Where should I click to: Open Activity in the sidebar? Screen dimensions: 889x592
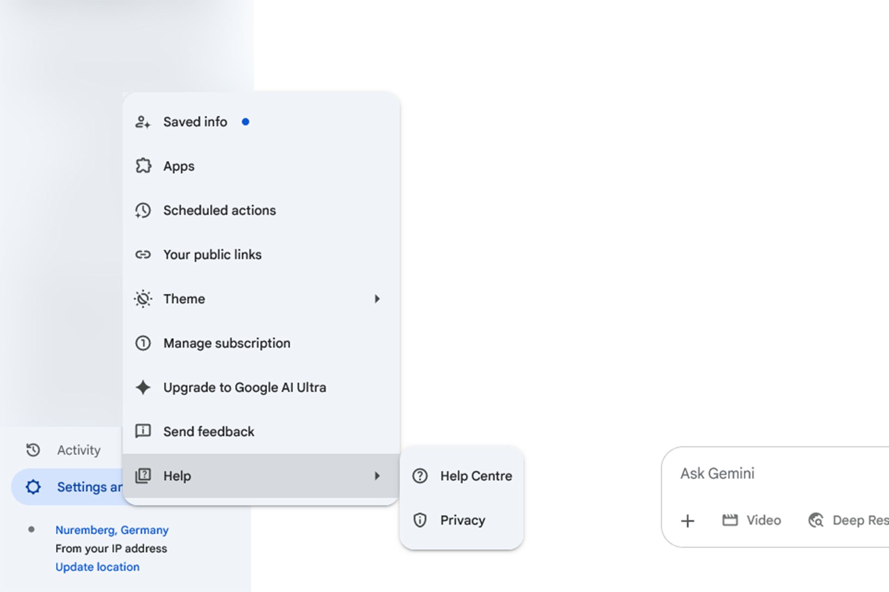[x=78, y=450]
